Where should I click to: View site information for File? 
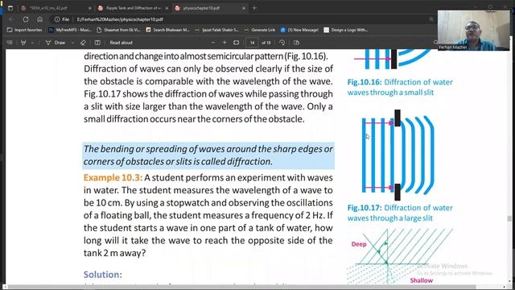(x=62, y=19)
